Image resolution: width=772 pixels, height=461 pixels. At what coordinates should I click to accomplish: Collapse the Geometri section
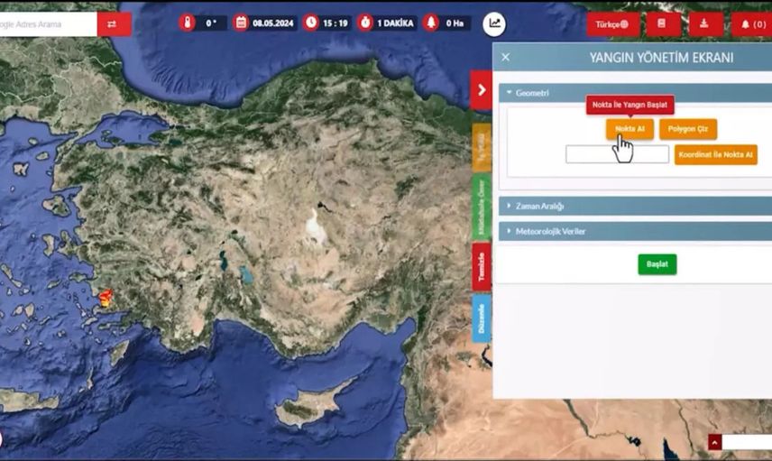635,93
